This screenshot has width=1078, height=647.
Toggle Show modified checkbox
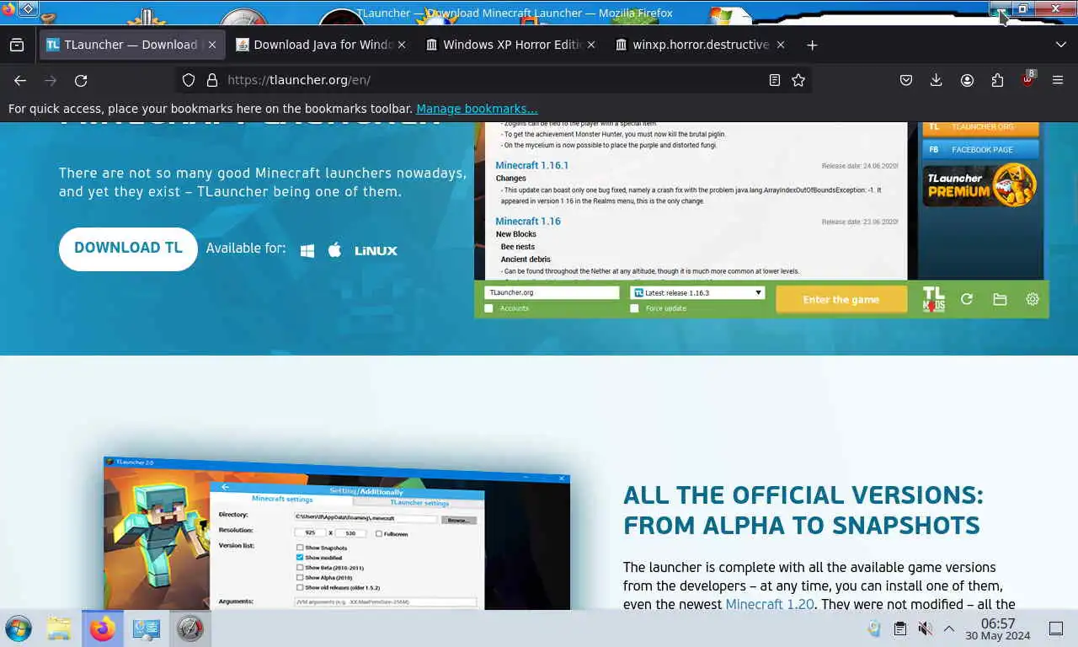click(300, 558)
